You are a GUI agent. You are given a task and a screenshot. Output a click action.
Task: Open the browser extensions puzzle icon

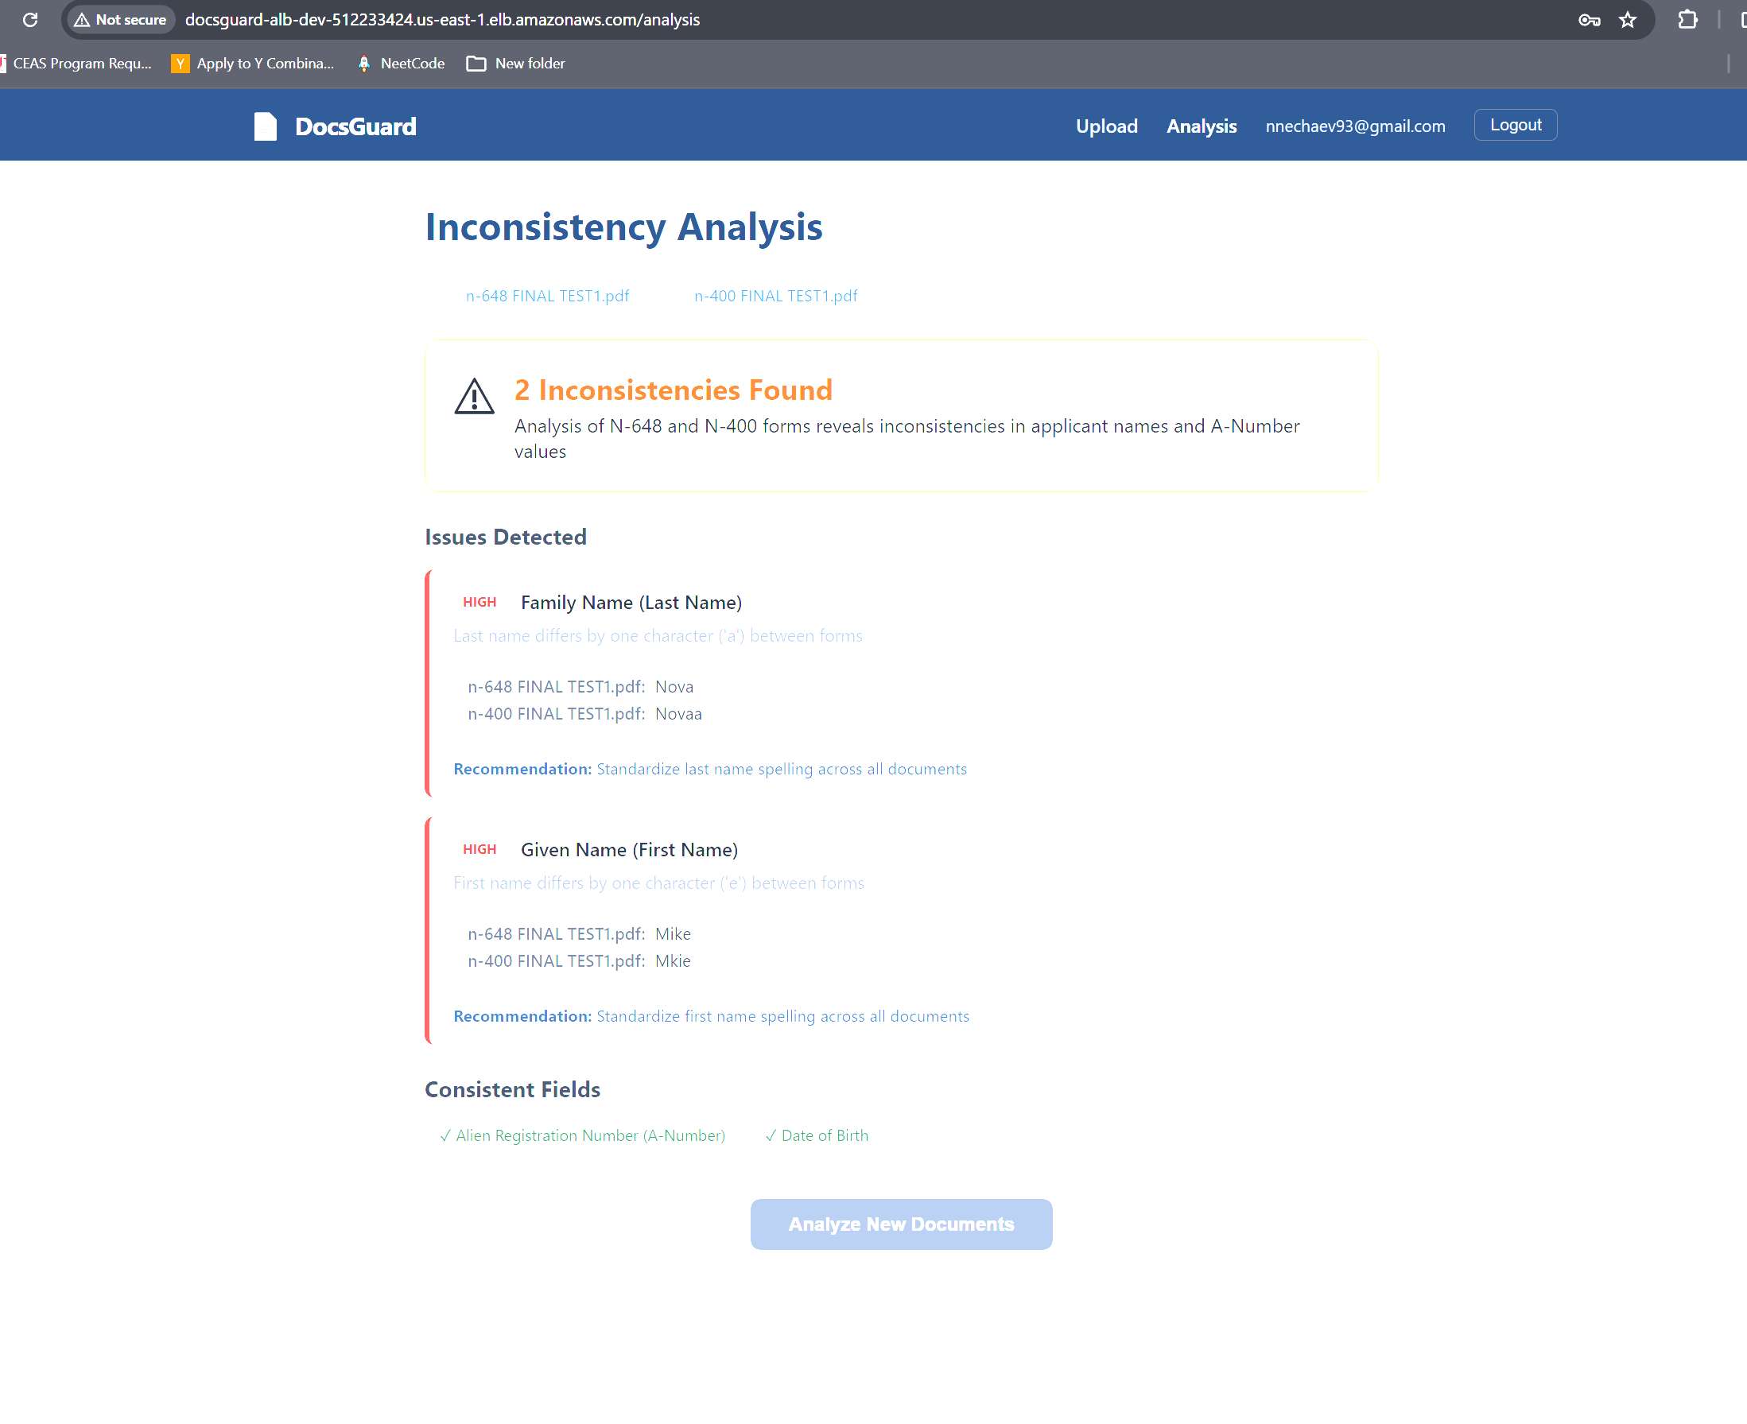point(1687,20)
